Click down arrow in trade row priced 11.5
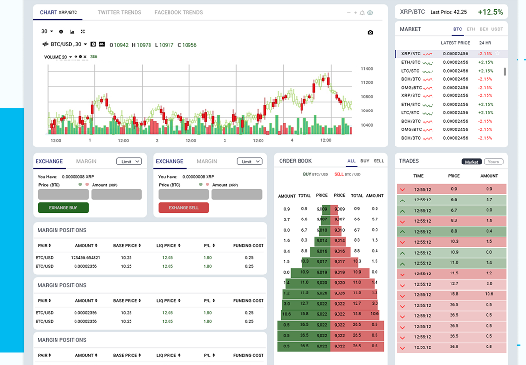The height and width of the screenshot is (365, 526). click(x=403, y=274)
